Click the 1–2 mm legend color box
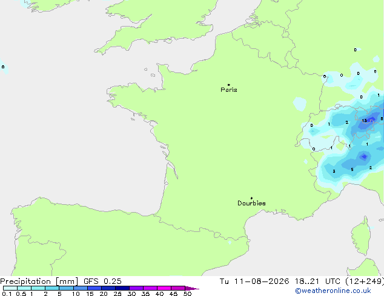 (38, 288)
